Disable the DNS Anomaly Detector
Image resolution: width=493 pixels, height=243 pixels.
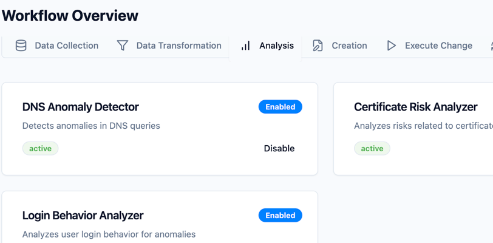pos(279,148)
